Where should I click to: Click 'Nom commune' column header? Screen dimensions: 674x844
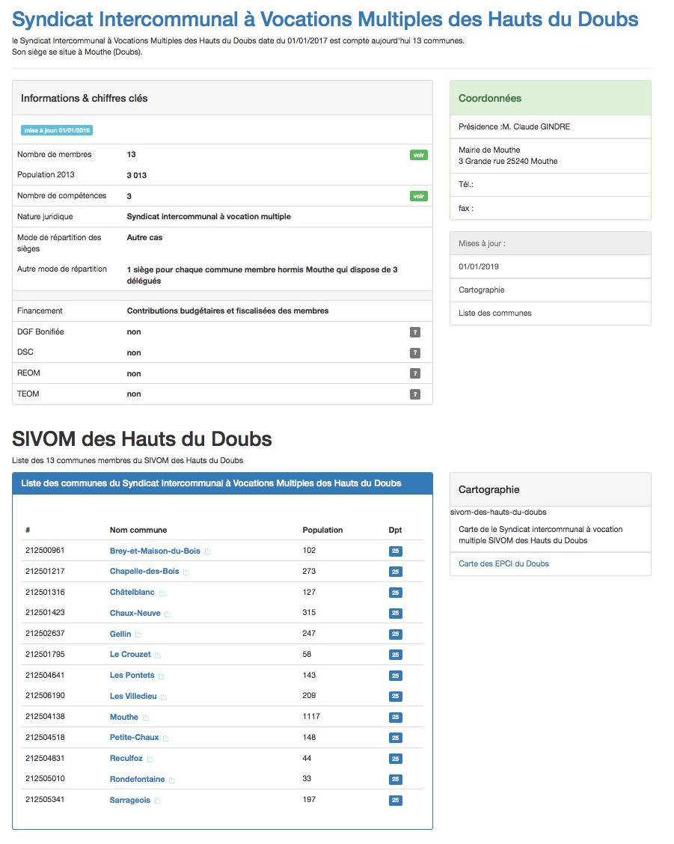pos(138,530)
